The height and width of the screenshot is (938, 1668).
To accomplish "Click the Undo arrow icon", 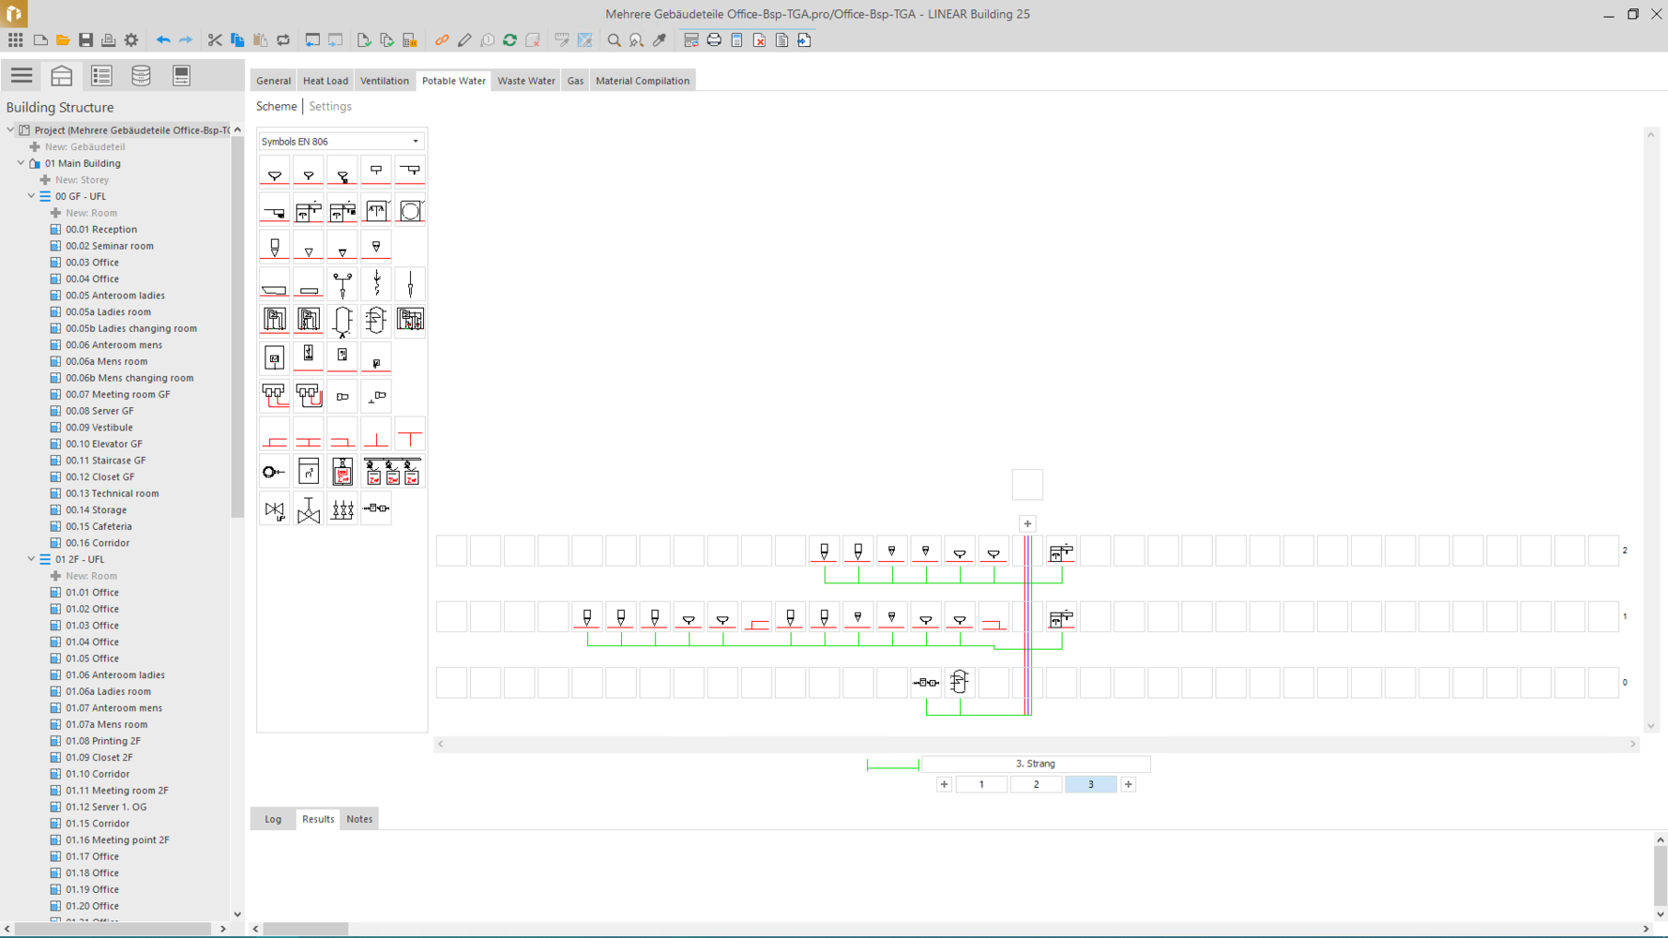I will (163, 40).
